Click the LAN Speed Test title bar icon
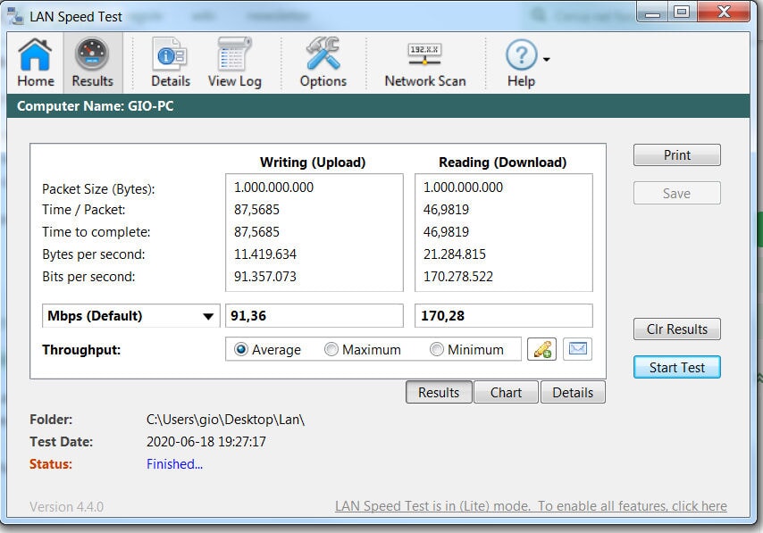The height and width of the screenshot is (533, 763). click(14, 15)
